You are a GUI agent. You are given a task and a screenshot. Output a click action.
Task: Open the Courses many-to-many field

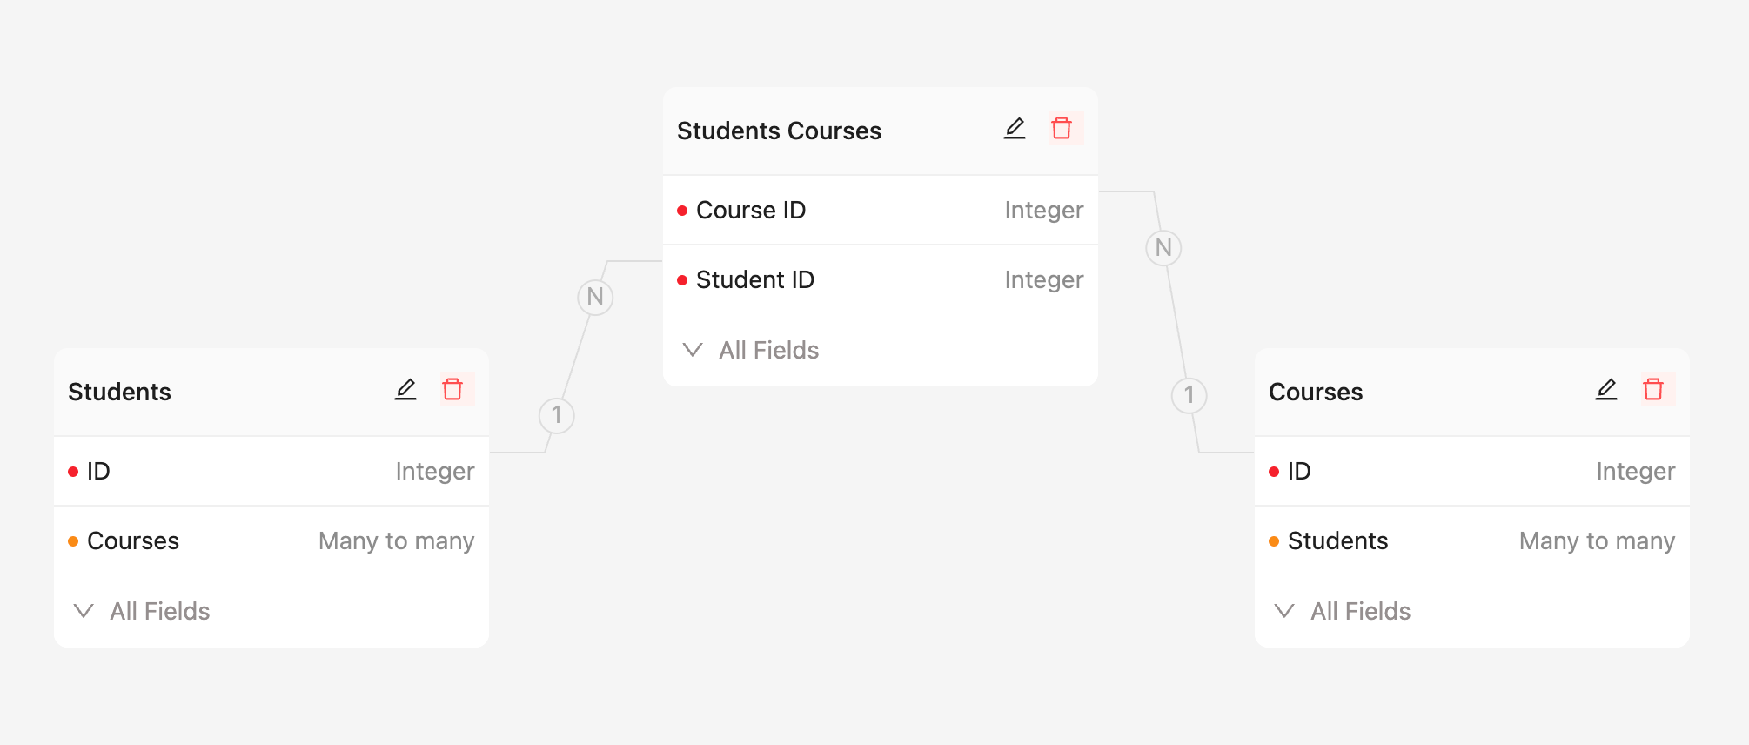tap(271, 541)
